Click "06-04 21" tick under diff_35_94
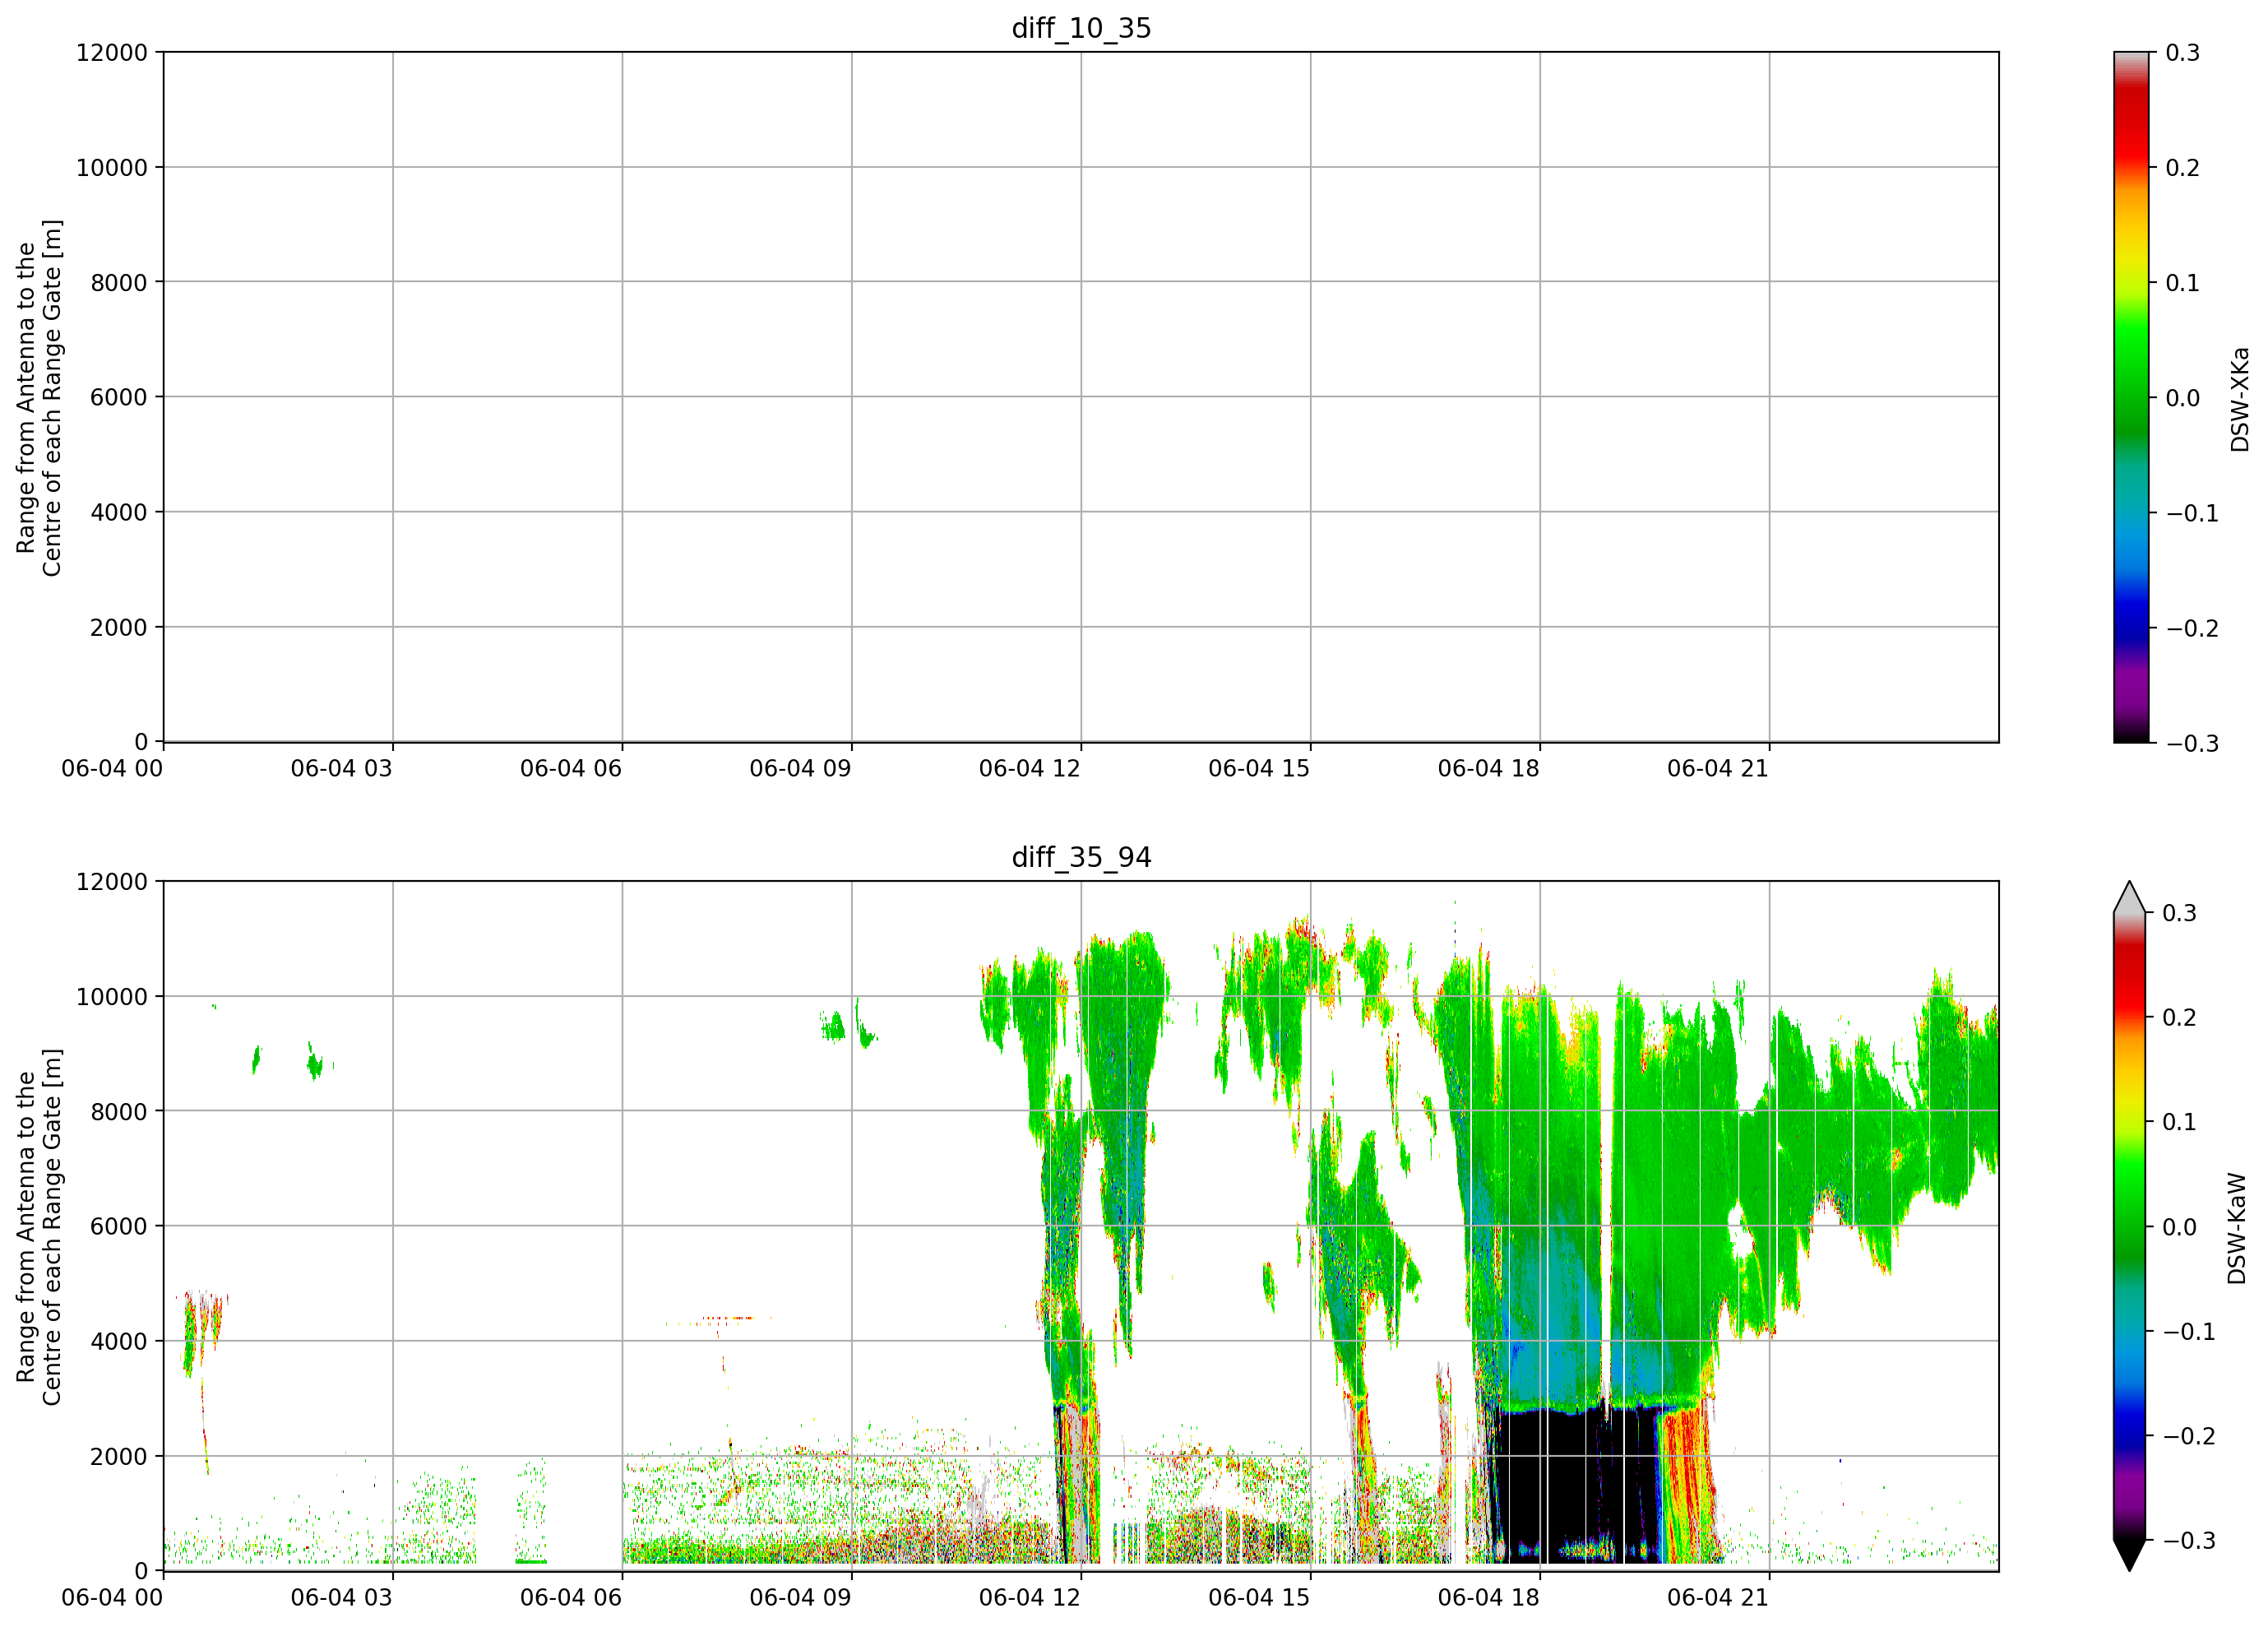The image size is (2268, 1627). [x=1718, y=1597]
